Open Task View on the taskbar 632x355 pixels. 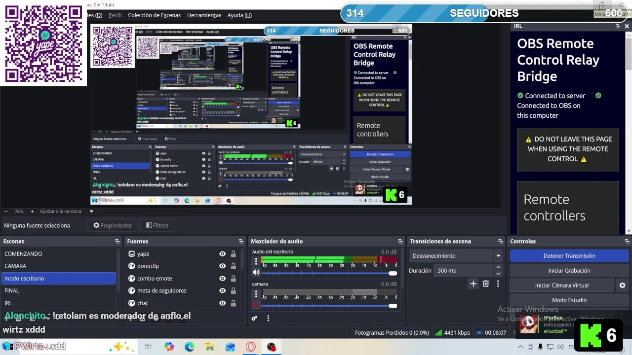tap(148, 347)
